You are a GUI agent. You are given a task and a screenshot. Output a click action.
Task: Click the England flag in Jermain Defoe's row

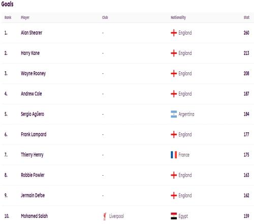pos(174,195)
